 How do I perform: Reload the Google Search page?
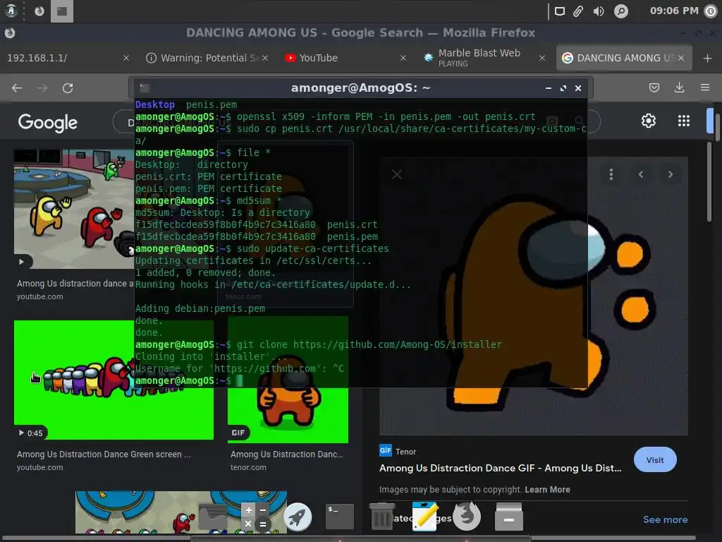[x=68, y=88]
